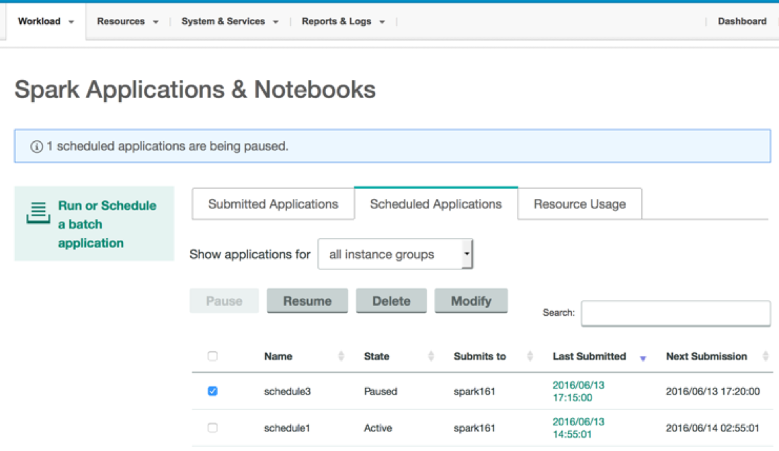Click sort arrows beside Submits to column
Screen dimensions: 779x451
(530, 356)
